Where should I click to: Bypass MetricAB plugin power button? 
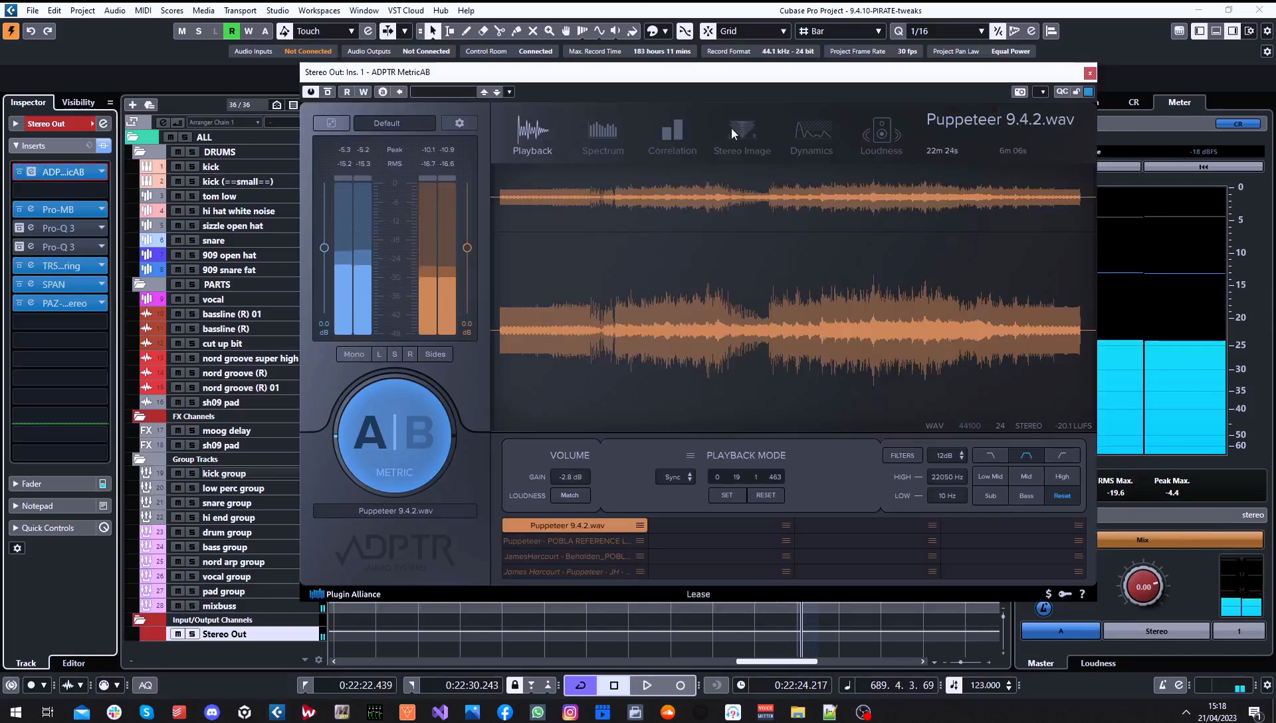pos(310,92)
